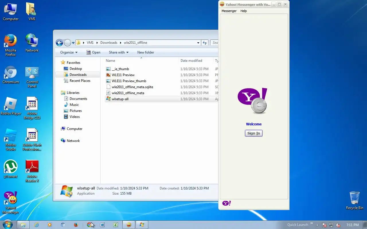
Task: Launch Chromium from desktop shortcut
Action: [11, 74]
